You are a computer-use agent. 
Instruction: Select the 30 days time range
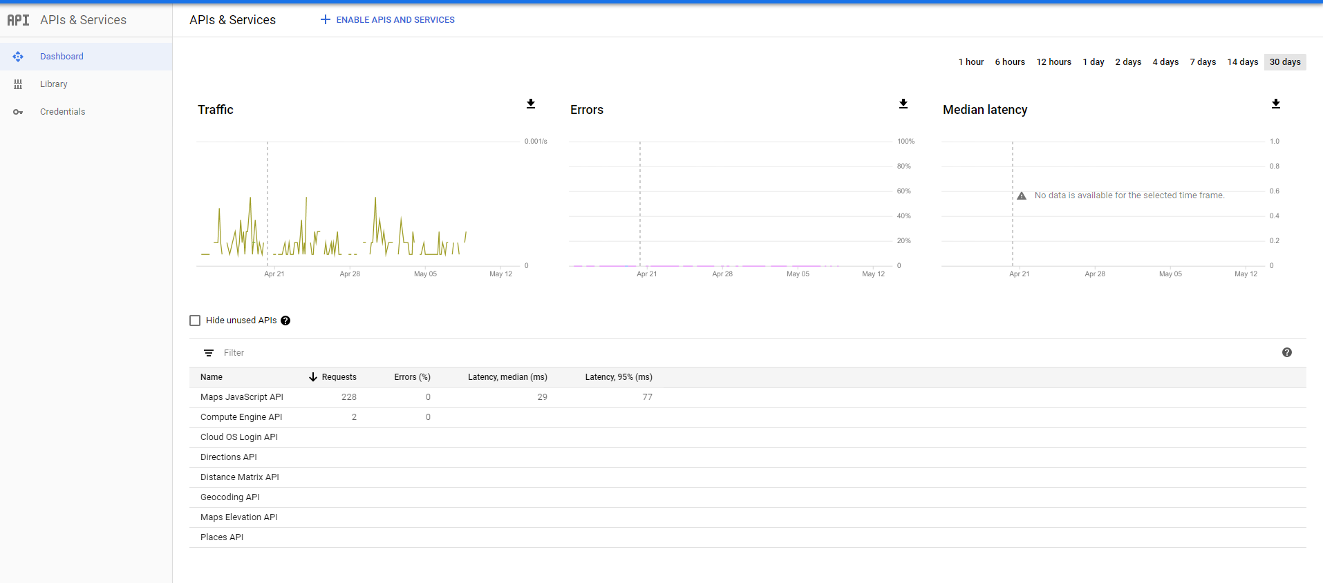click(1285, 62)
